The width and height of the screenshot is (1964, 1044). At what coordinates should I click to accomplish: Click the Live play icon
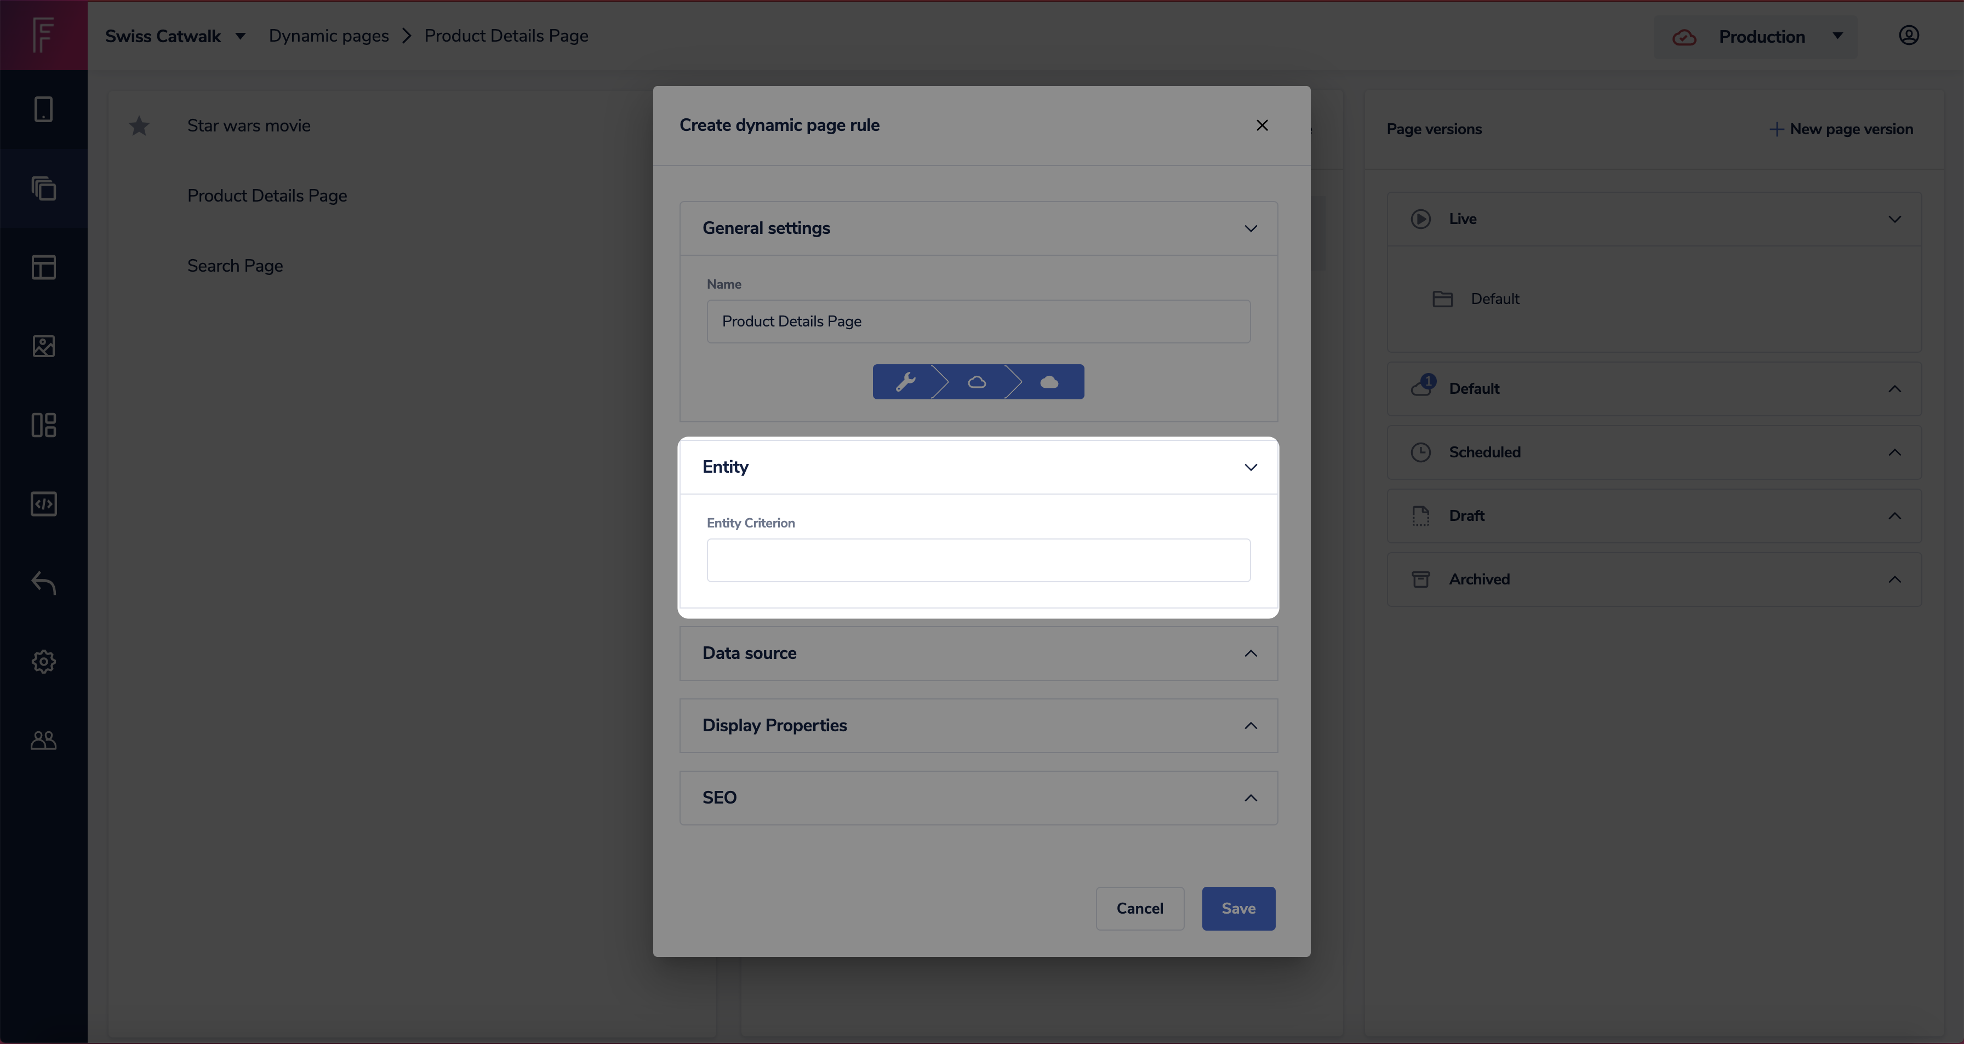point(1420,219)
